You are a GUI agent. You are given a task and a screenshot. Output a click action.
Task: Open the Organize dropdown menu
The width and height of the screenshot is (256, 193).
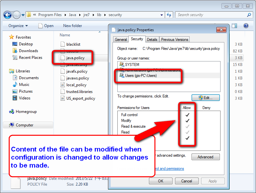tap(18, 26)
